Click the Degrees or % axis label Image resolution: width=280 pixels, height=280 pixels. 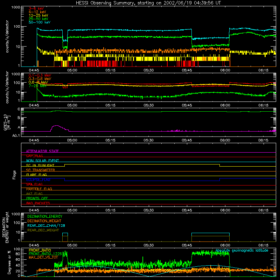[9, 262]
